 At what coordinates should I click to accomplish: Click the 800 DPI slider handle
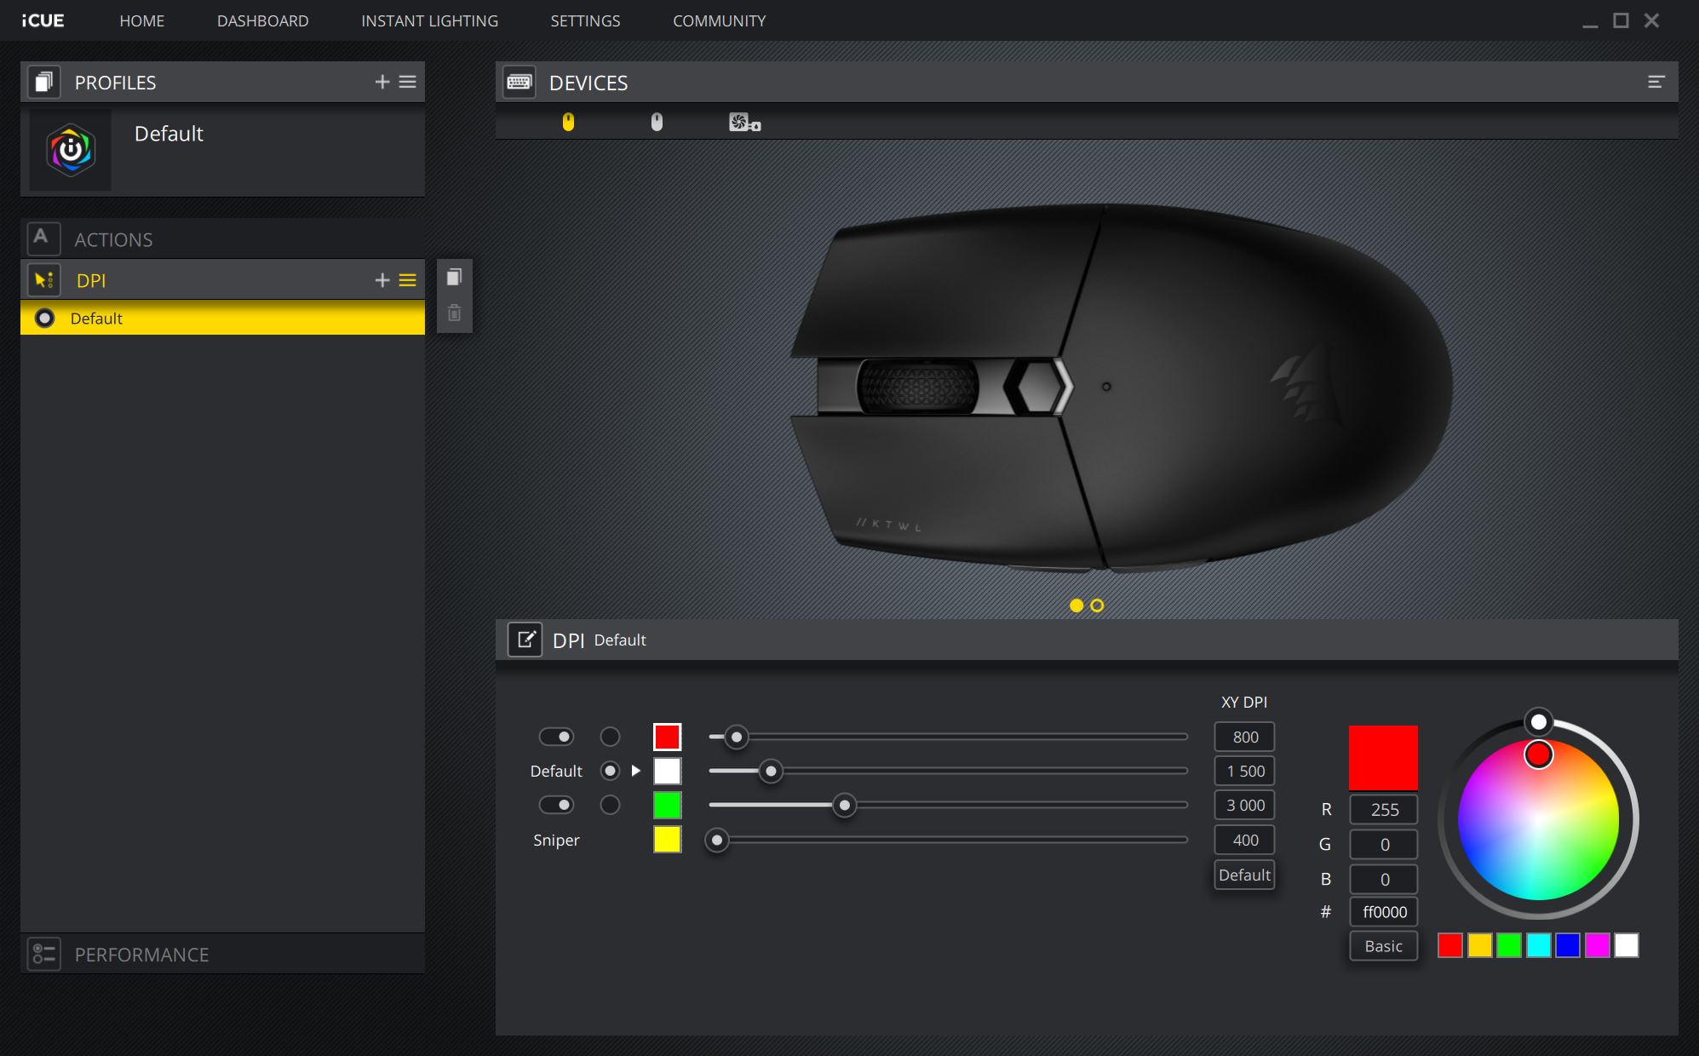(x=737, y=737)
